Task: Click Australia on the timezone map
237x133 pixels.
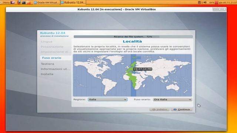Action: pos(173,87)
